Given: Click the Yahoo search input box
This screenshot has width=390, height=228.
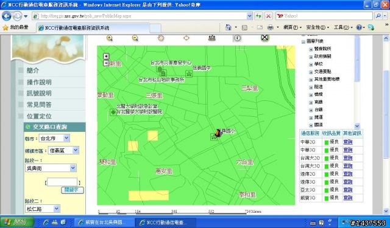Looking at the screenshot, I should pyautogui.click(x=324, y=16).
